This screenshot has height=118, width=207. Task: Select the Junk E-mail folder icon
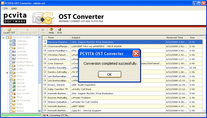click(x=14, y=94)
